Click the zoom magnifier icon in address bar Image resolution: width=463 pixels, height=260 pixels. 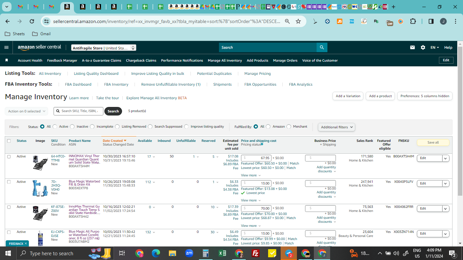[x=287, y=21]
